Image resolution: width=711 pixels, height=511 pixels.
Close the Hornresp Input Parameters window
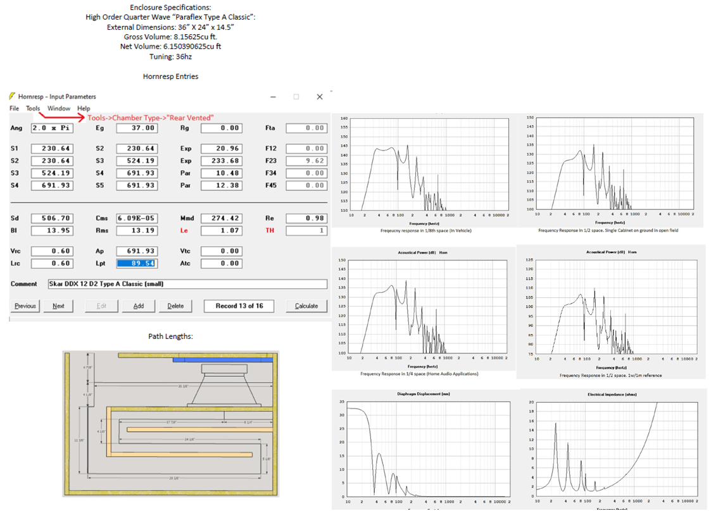pos(320,97)
